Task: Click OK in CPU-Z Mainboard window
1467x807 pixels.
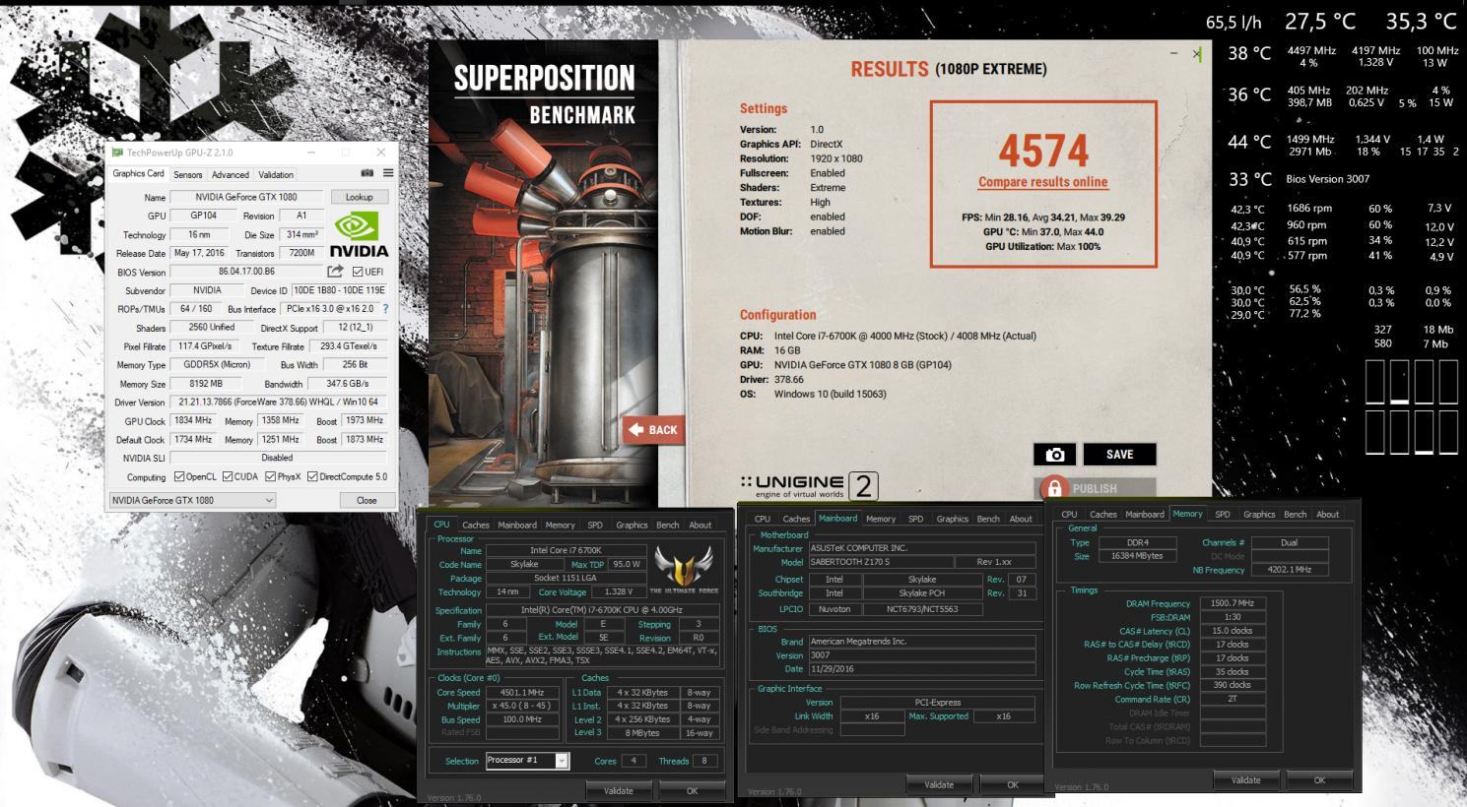Action: (x=1013, y=784)
